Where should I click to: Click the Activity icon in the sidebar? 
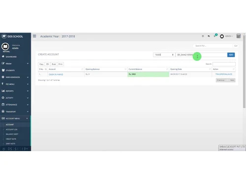3,98
